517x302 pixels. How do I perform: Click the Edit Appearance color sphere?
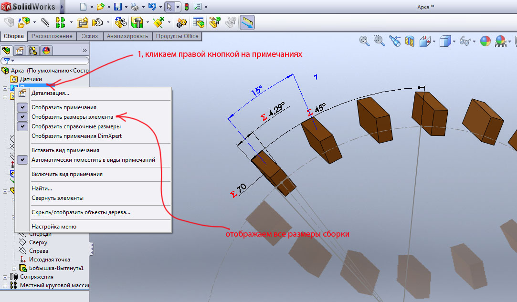[x=485, y=41]
